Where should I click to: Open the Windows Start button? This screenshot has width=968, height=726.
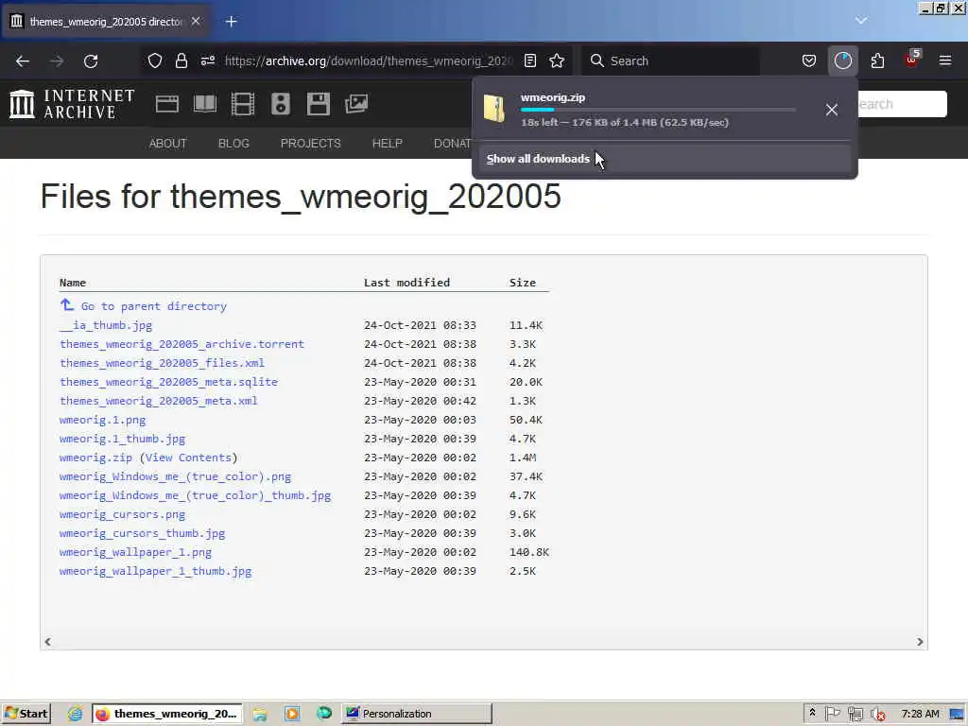coord(26,714)
